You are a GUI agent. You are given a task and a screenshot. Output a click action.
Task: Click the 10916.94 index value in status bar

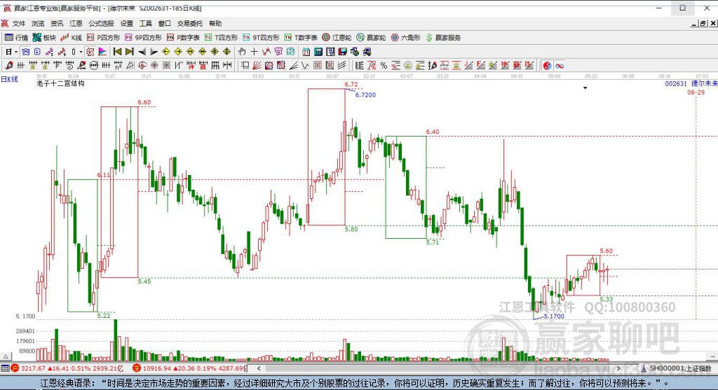point(156,368)
